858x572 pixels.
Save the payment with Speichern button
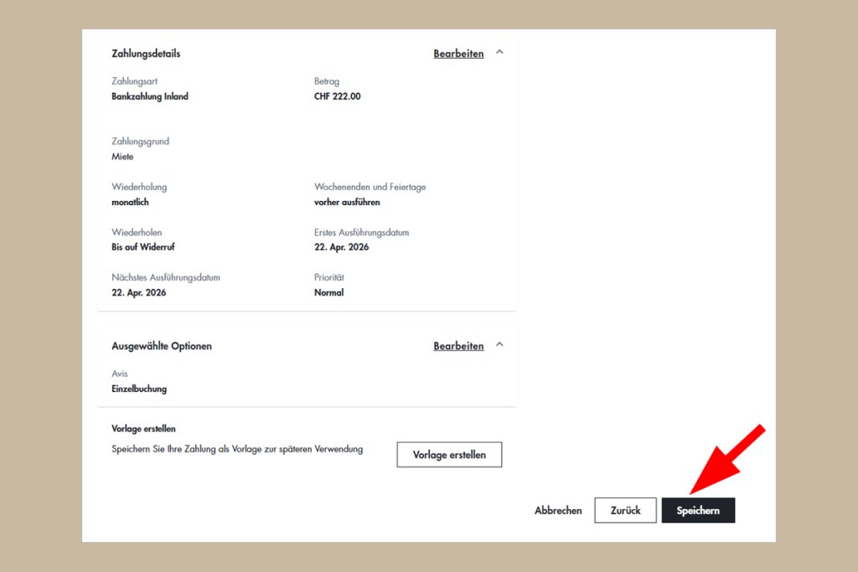pos(698,510)
